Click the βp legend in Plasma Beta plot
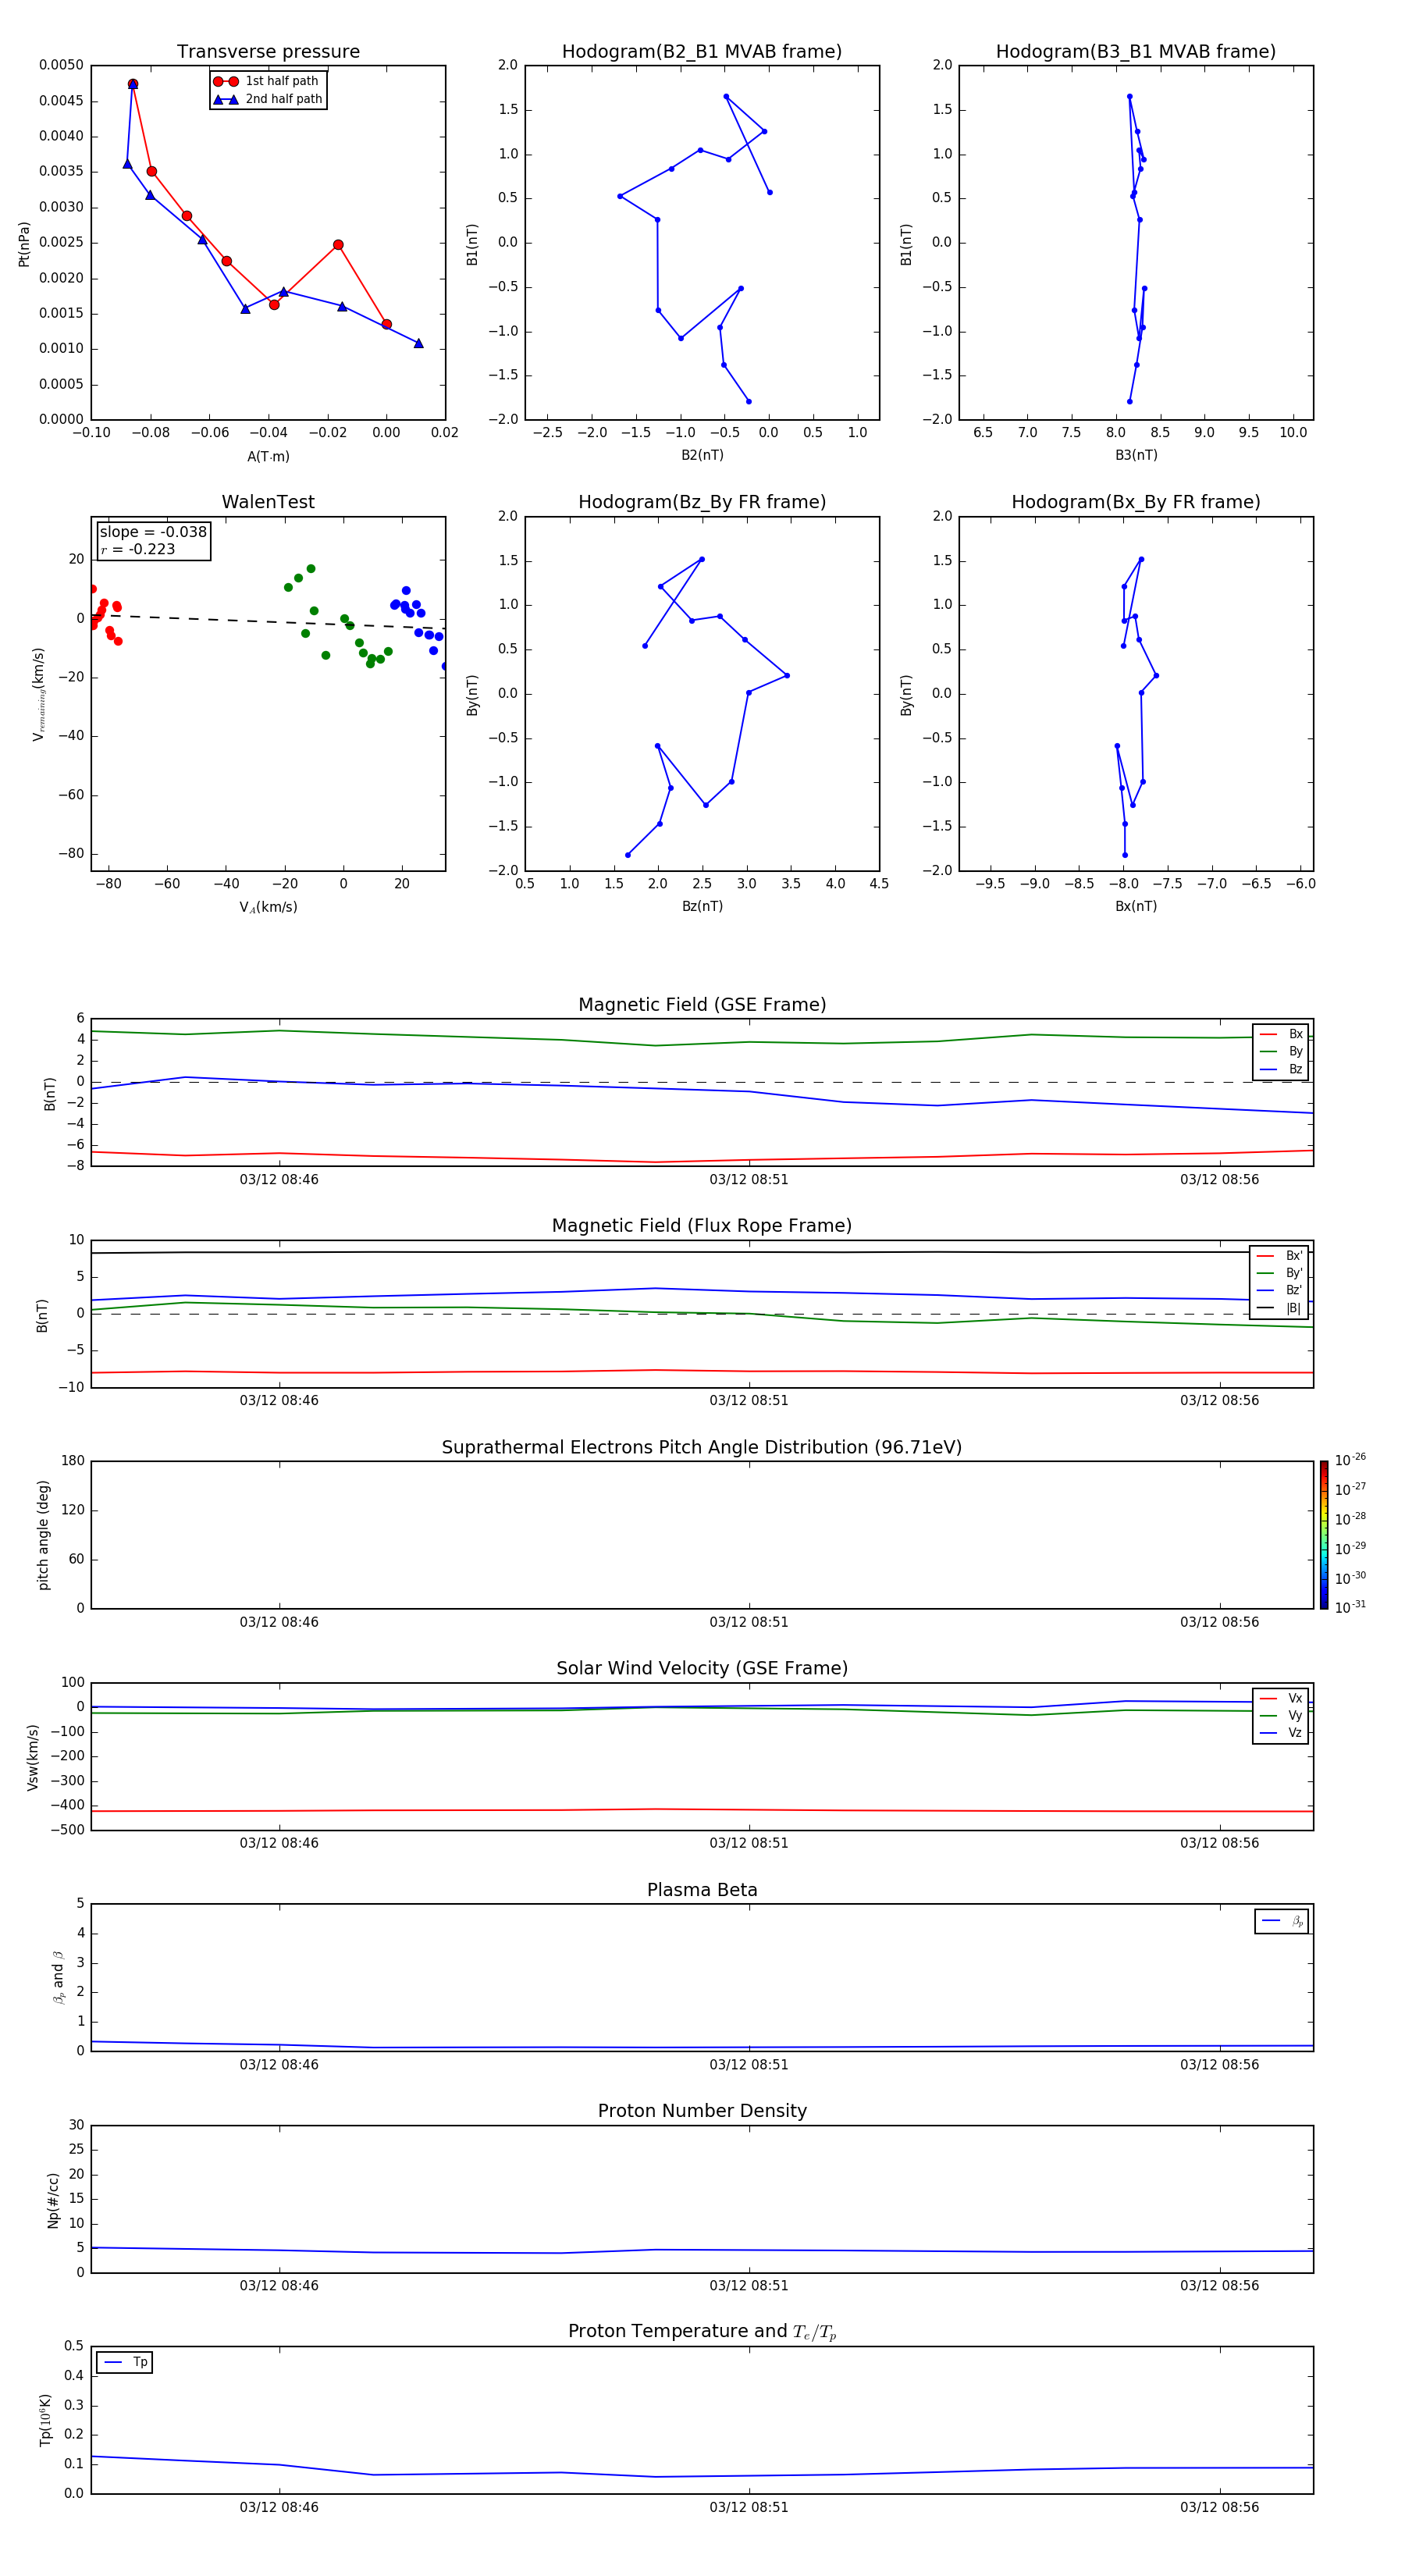The height and width of the screenshot is (2576, 1405). pos(1282,1921)
